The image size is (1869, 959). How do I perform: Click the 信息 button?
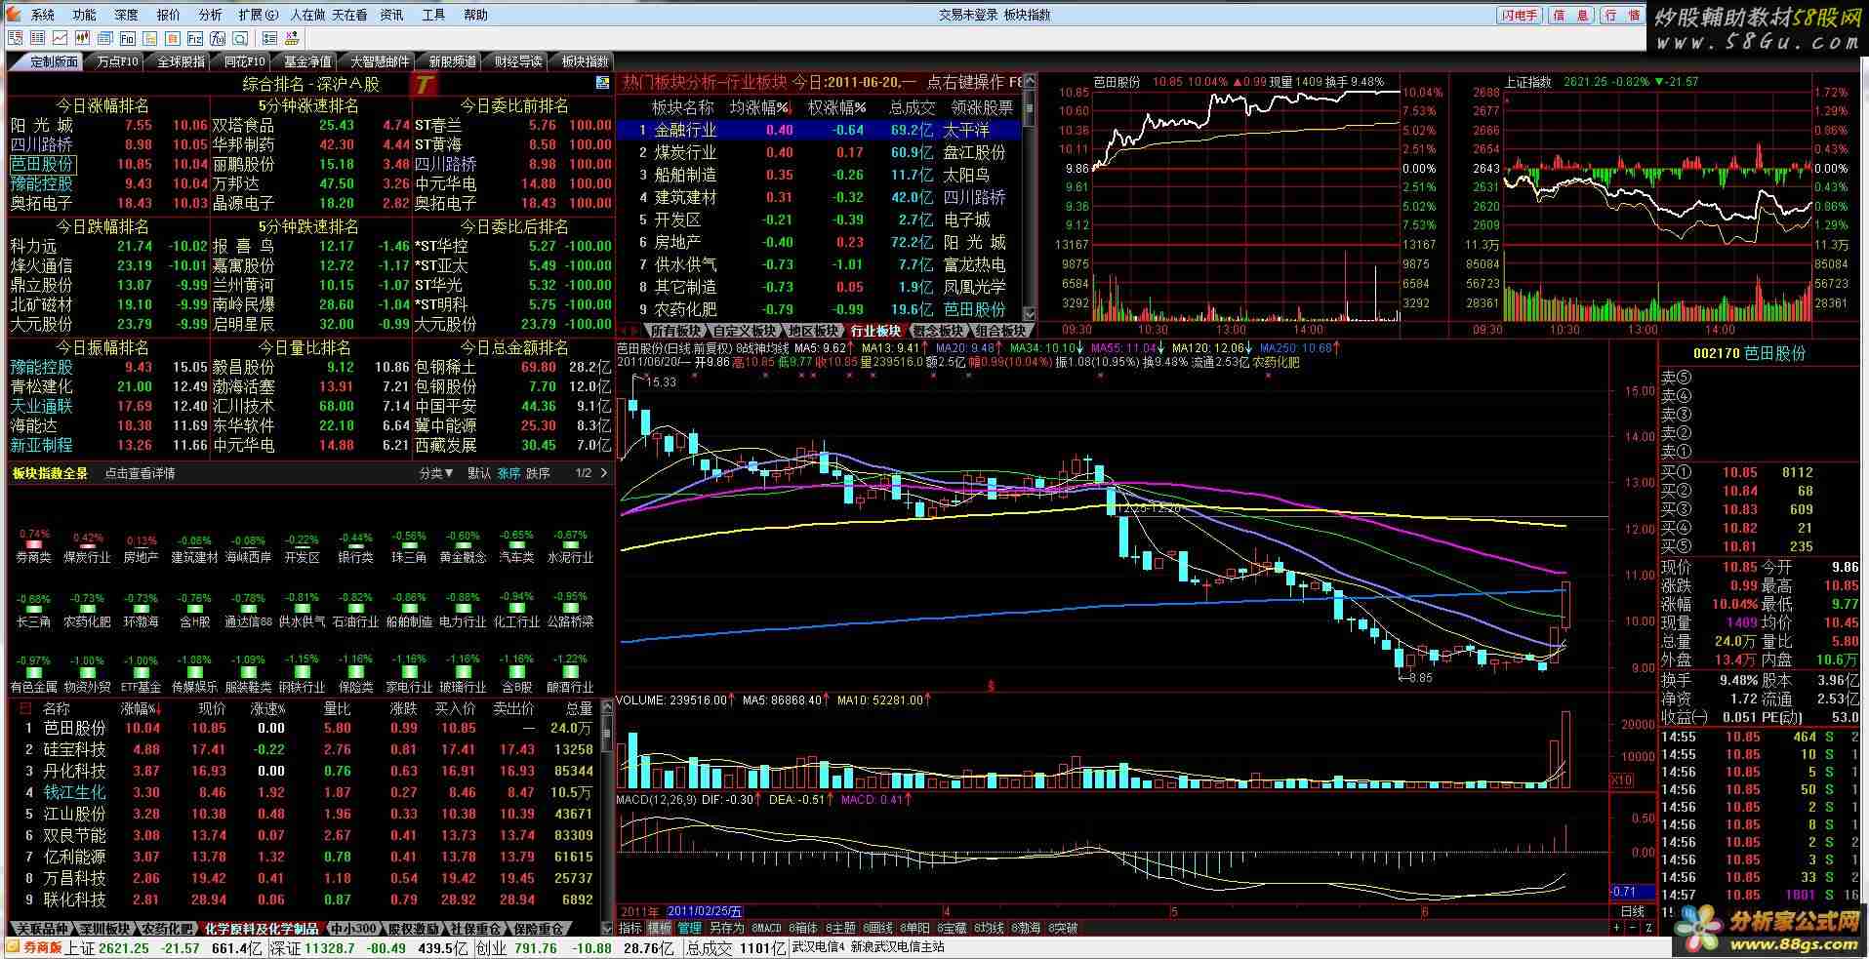point(1571,15)
